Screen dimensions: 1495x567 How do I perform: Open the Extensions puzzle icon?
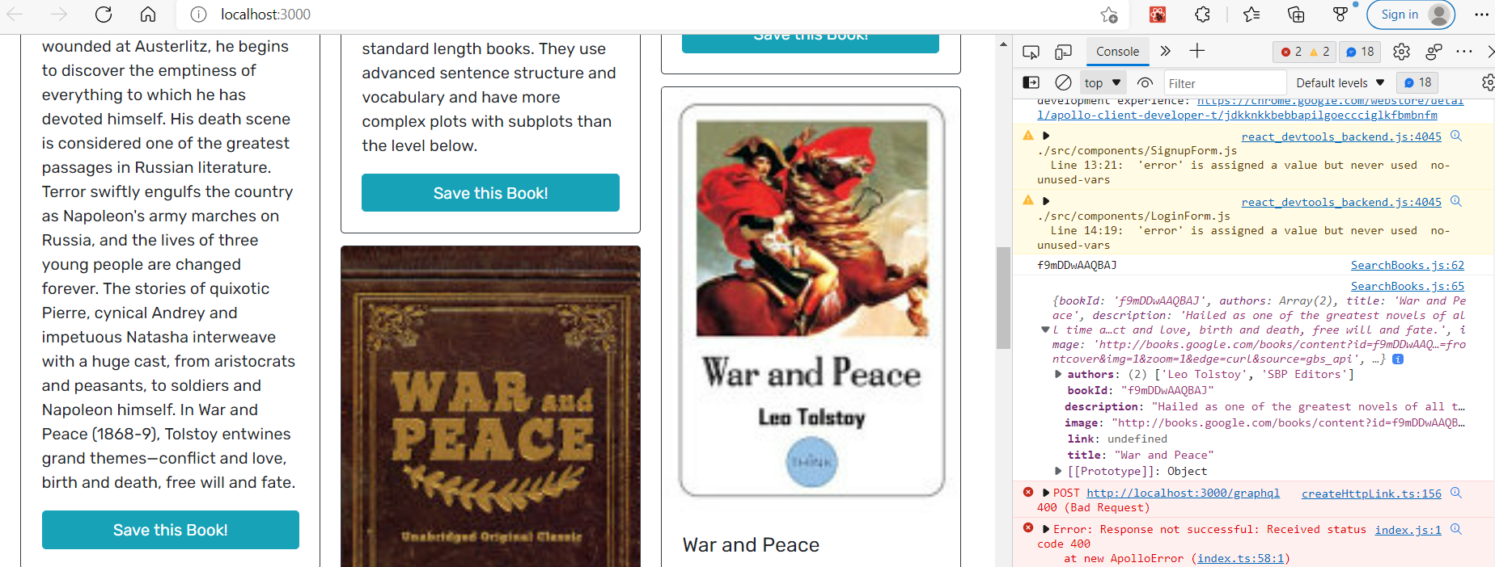(x=1203, y=15)
